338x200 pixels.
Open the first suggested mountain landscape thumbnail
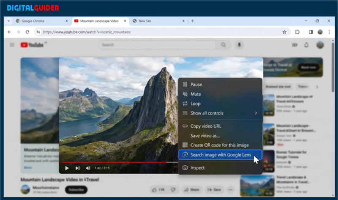269,105
